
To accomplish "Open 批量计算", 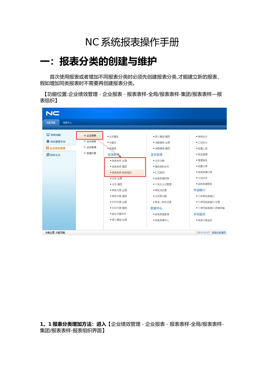I will tap(203, 166).
